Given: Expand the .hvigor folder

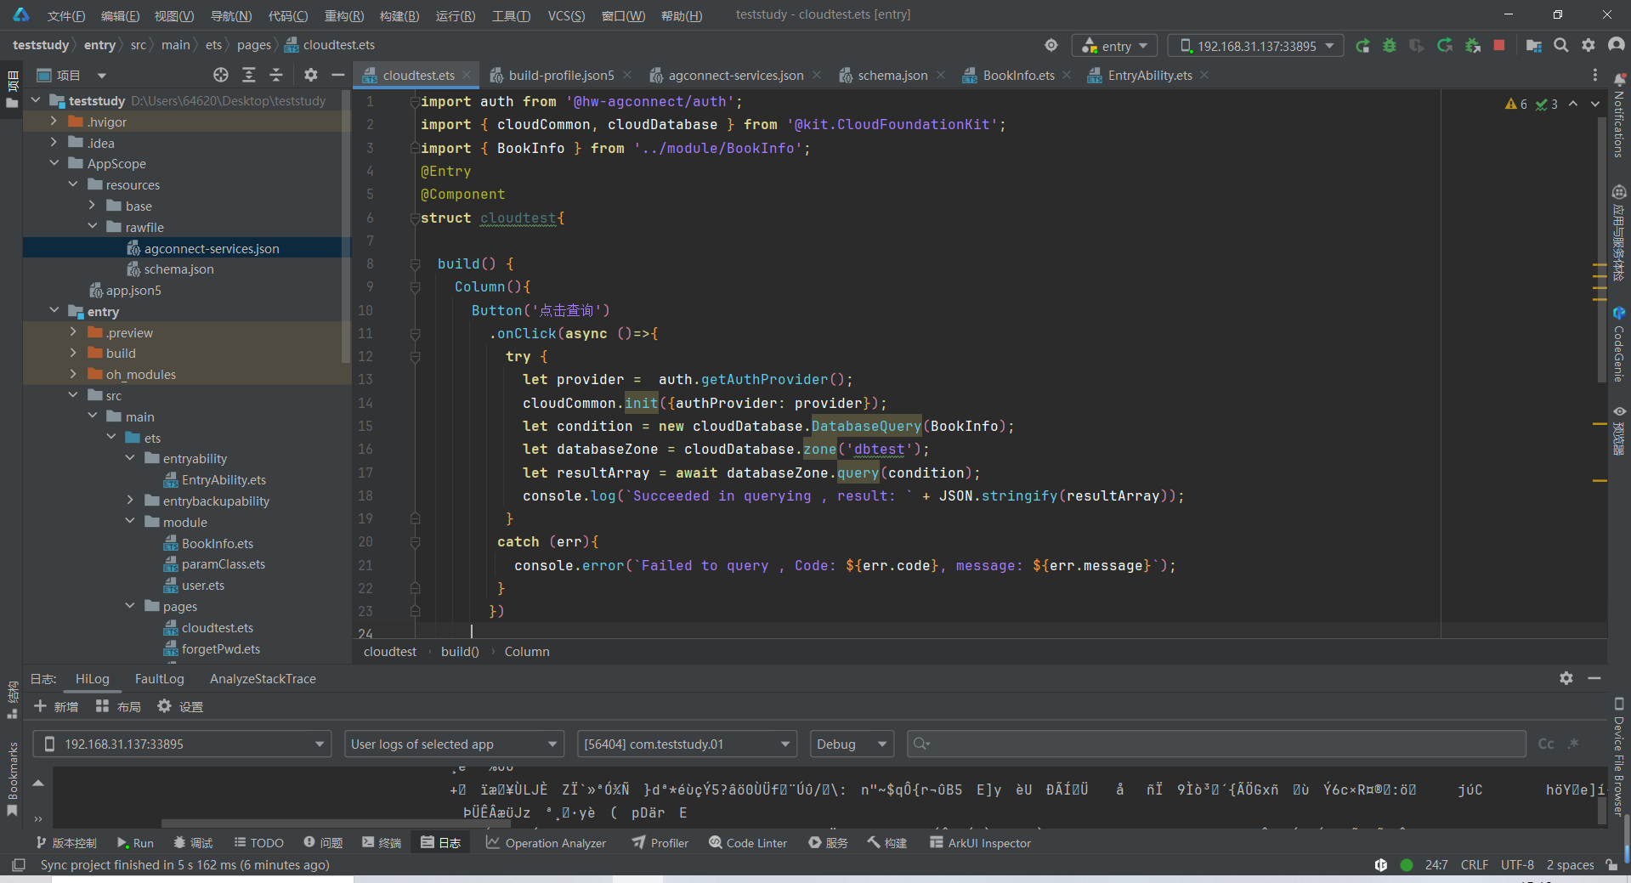Looking at the screenshot, I should [x=54, y=122].
